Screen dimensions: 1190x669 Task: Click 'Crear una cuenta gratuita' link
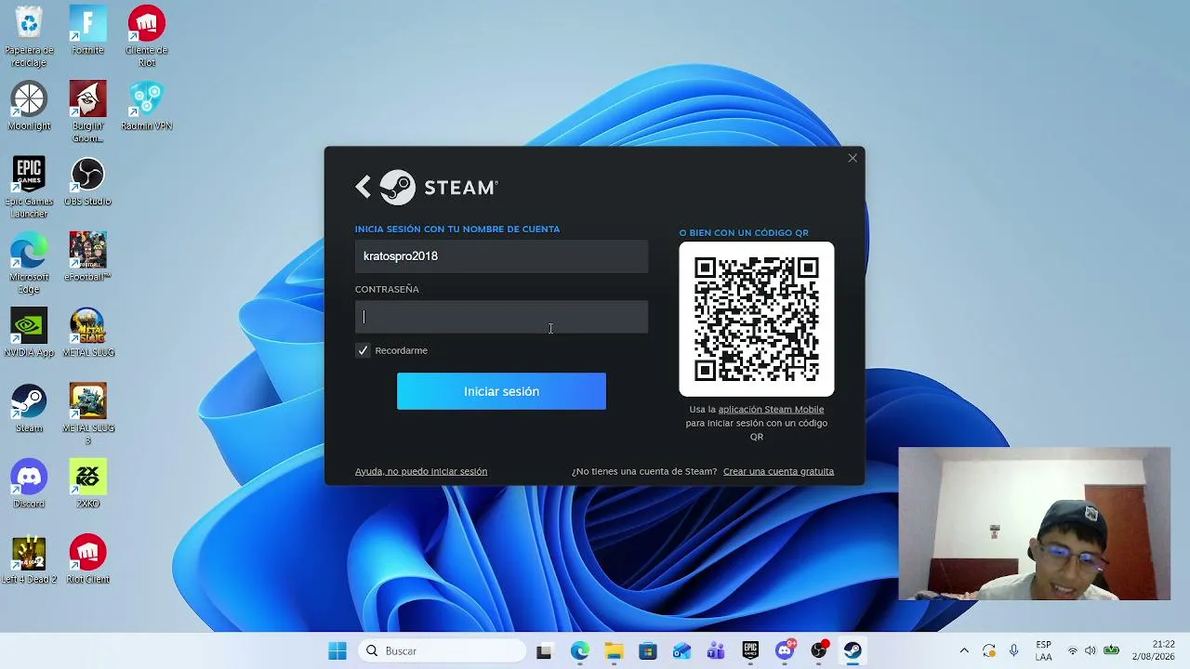tap(778, 471)
